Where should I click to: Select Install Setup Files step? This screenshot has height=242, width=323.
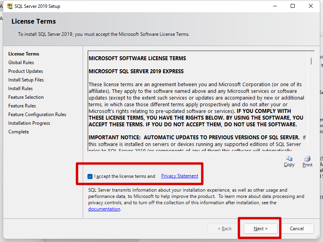pyautogui.click(x=26, y=80)
